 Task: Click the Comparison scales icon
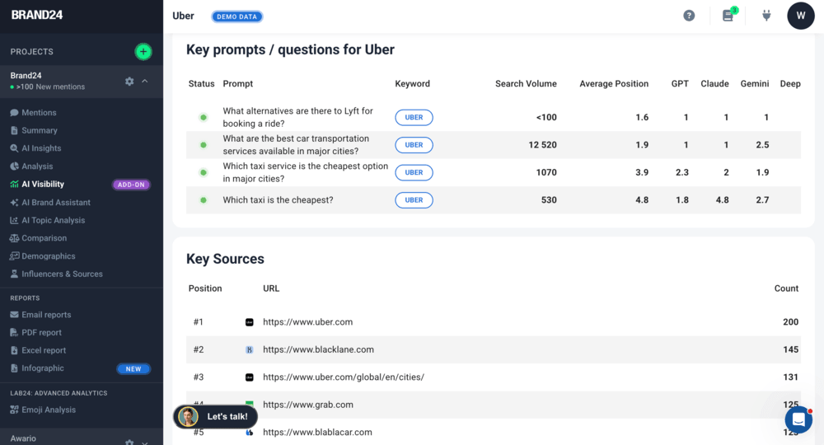[14, 238]
